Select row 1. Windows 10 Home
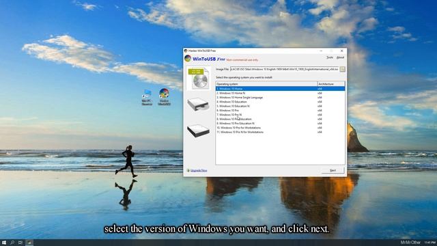 [x=280, y=89]
